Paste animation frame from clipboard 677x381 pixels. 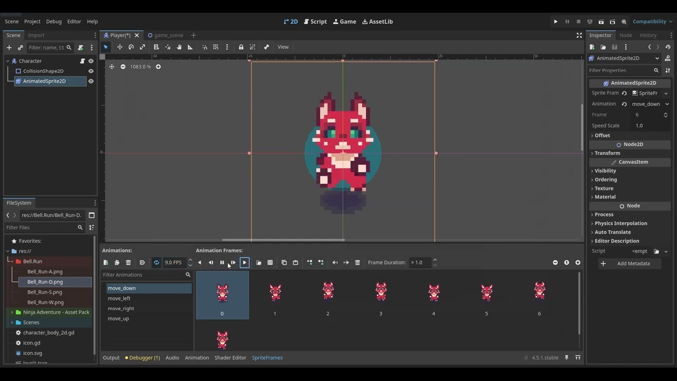tap(296, 262)
